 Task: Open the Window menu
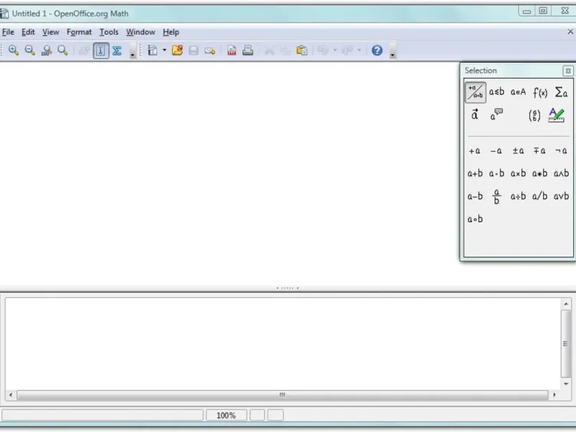[x=140, y=32]
